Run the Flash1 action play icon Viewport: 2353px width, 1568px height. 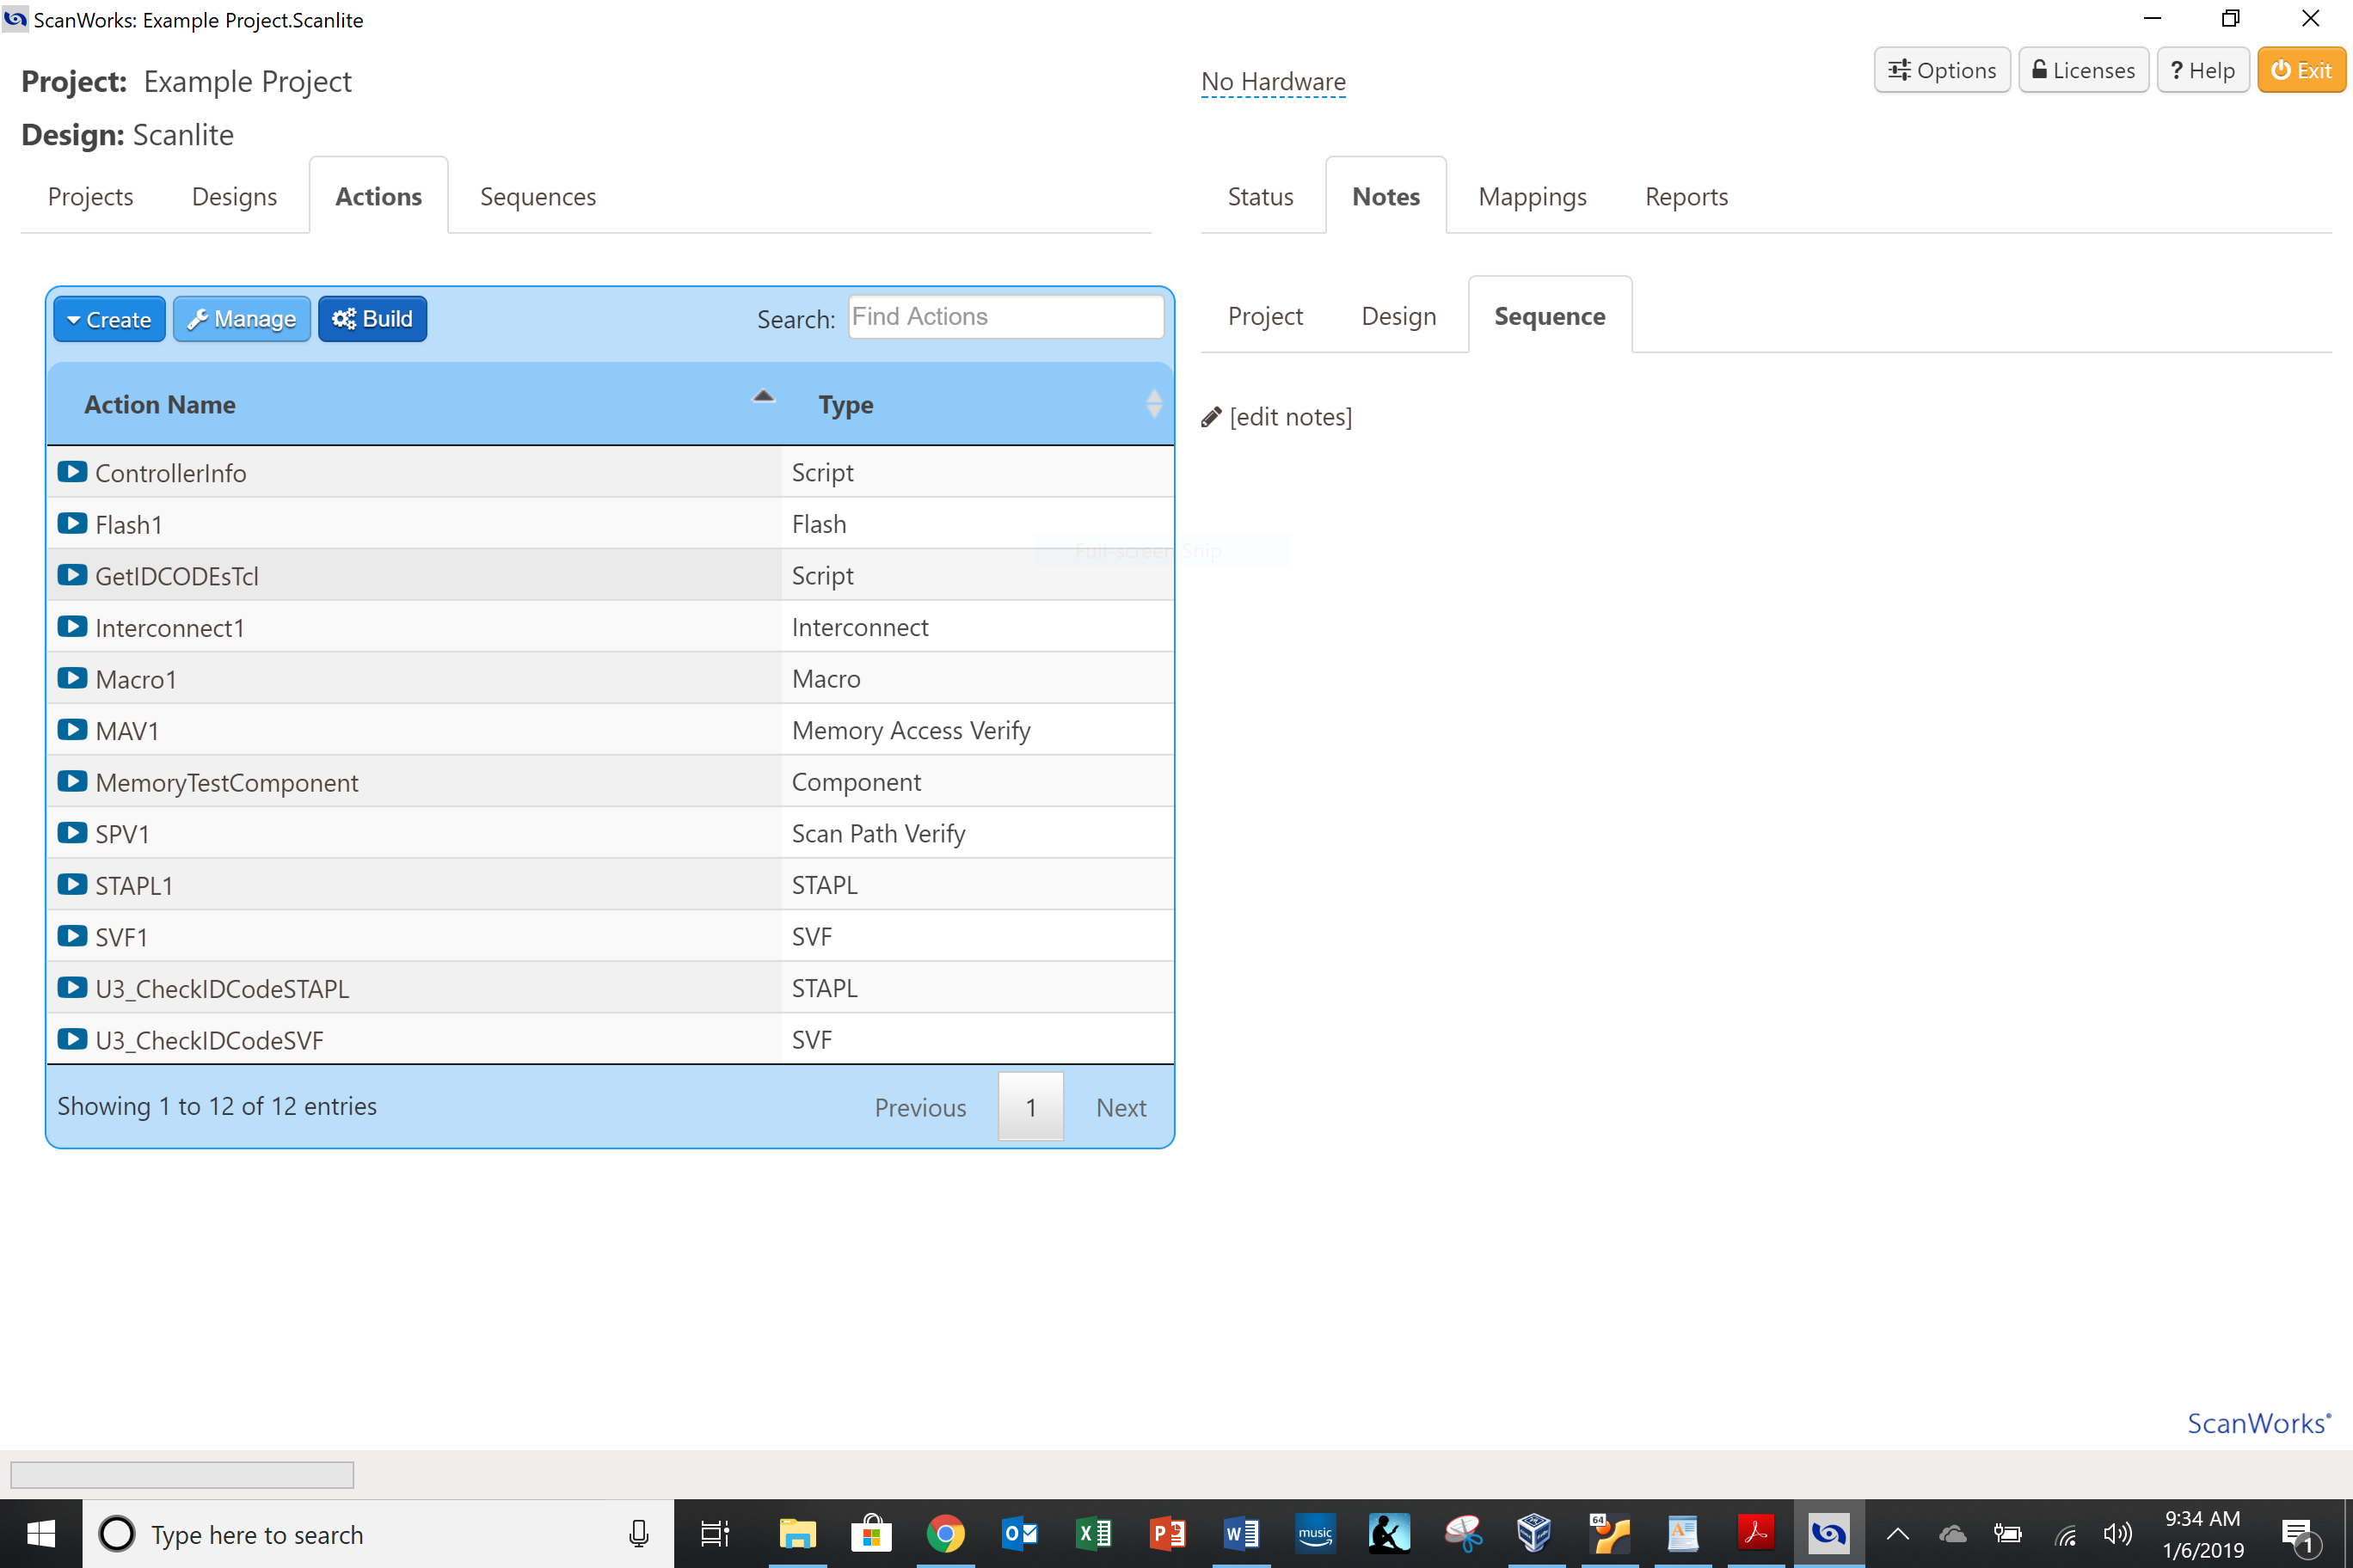72,523
